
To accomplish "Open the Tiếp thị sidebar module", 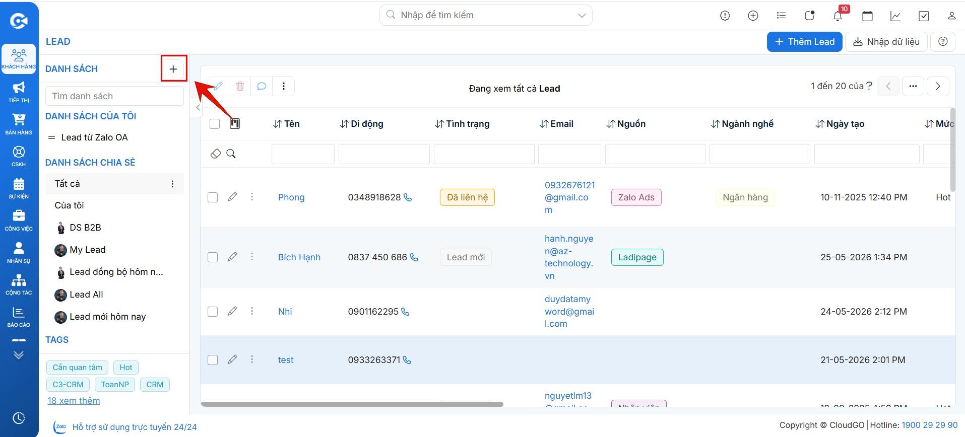I will [x=19, y=92].
